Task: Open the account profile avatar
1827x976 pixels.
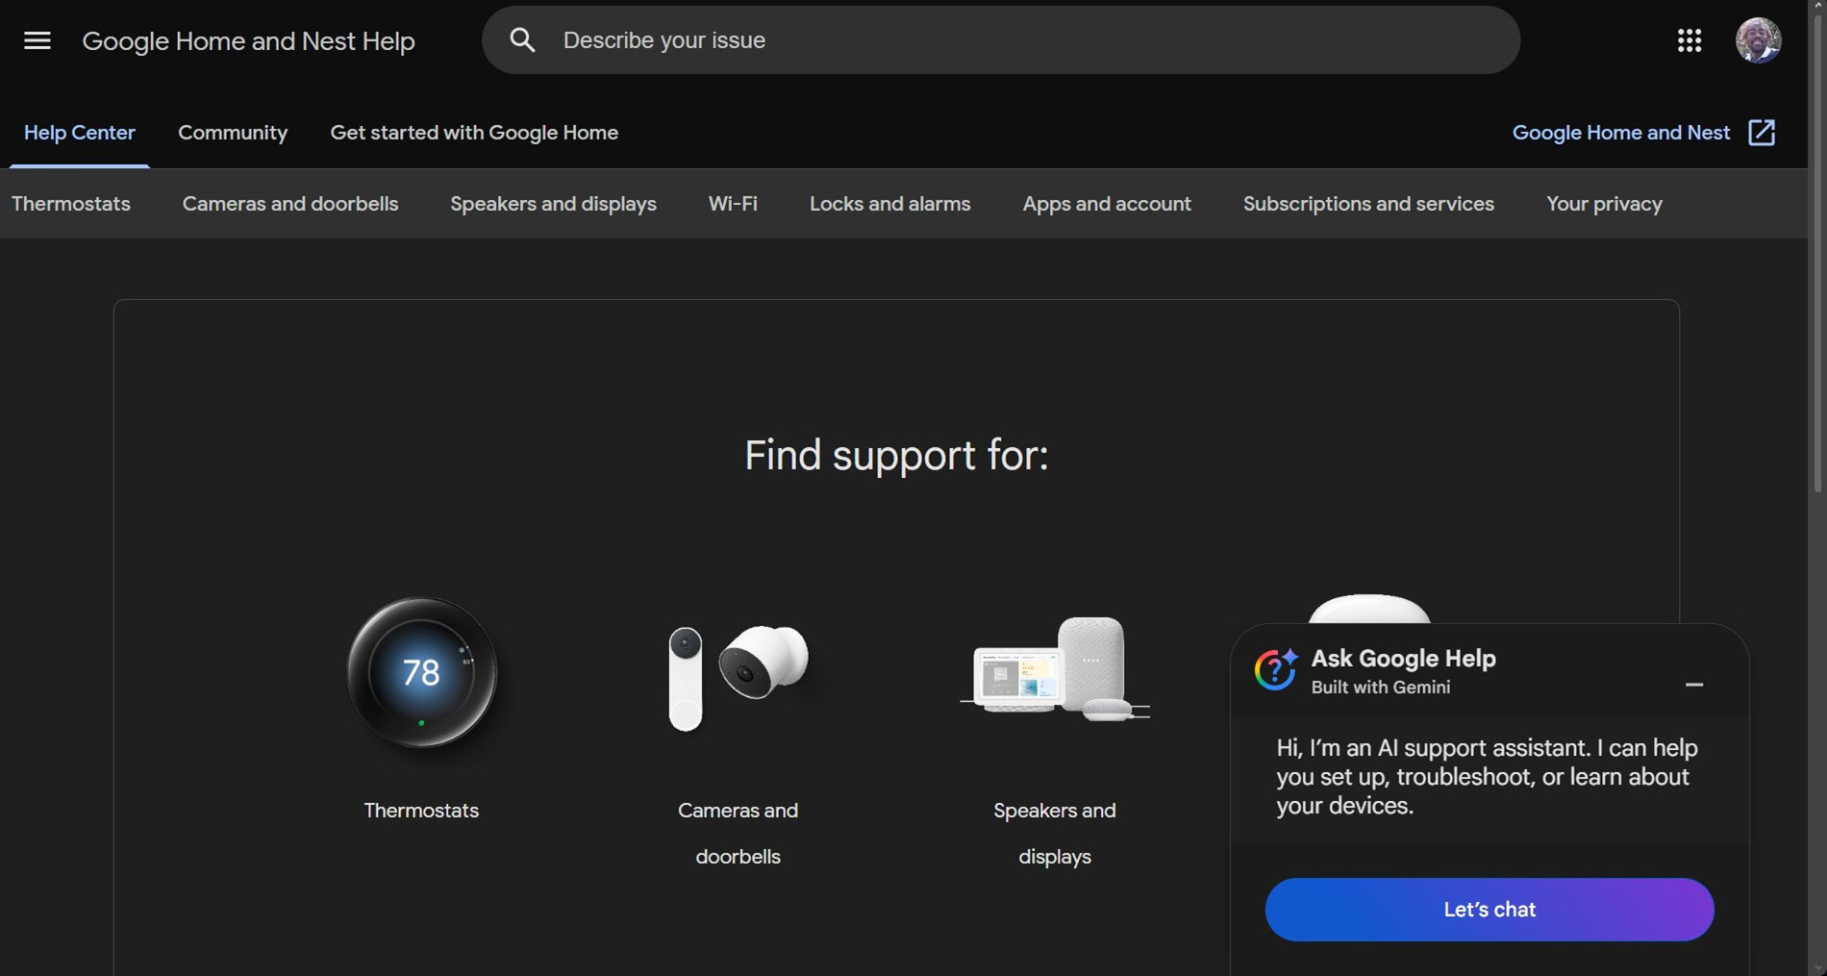Action: [1758, 40]
